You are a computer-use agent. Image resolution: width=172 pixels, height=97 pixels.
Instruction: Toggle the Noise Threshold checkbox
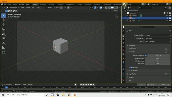(x=146, y=56)
